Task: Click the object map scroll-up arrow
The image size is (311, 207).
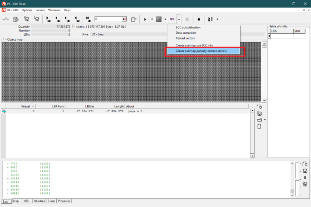Action: click(264, 44)
